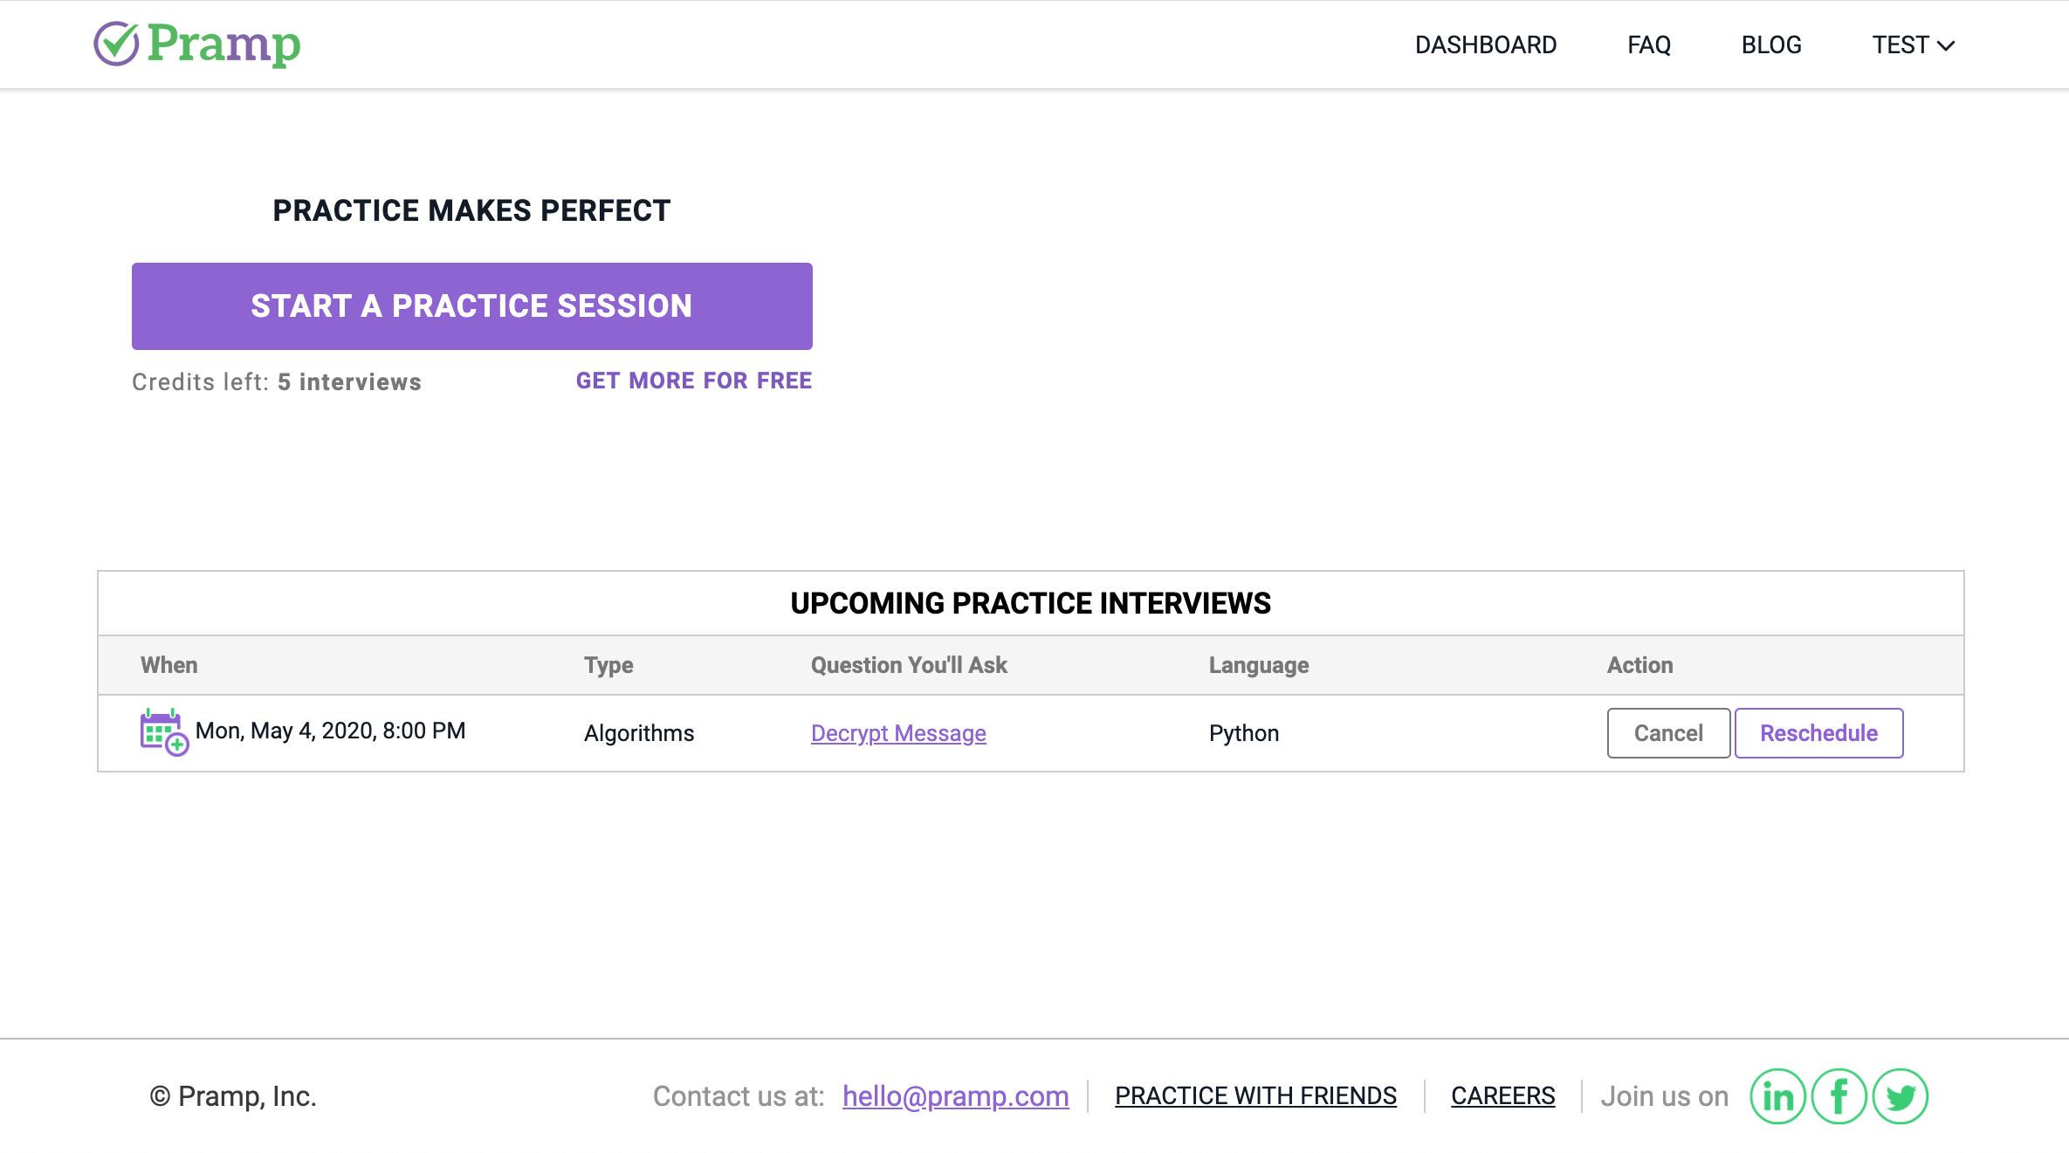2069x1153 pixels.
Task: Cancel the May 4 Algorithms interview
Action: pos(1668,733)
